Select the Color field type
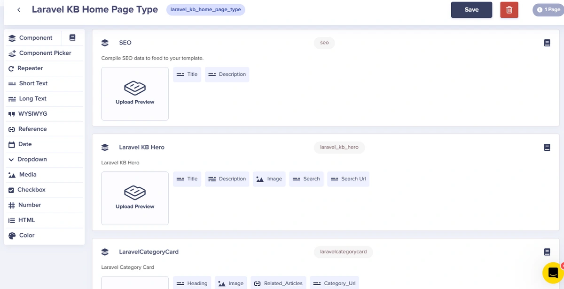Screen dimensions: 564x289 pos(27,235)
